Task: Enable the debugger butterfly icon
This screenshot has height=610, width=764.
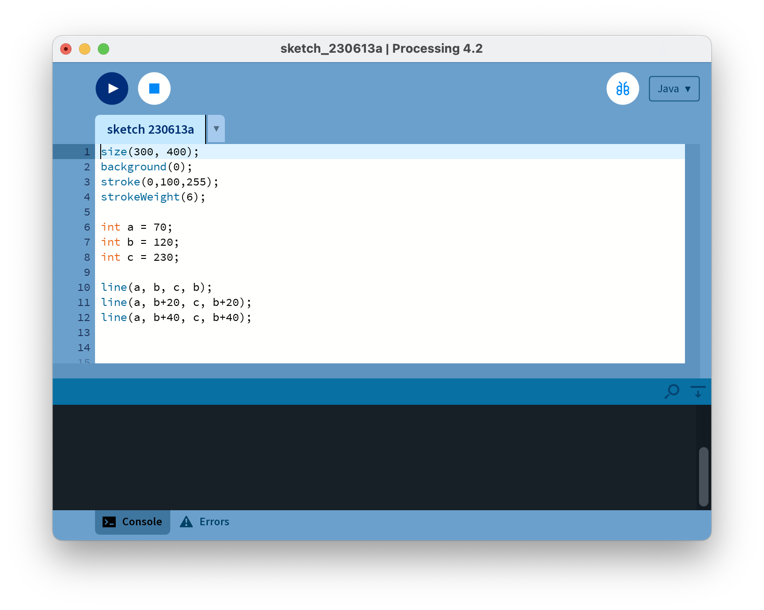Action: 622,88
